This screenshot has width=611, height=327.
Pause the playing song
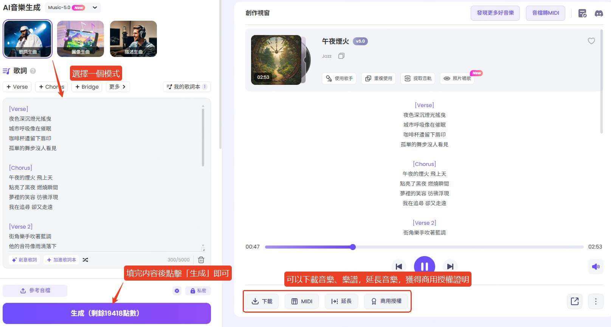click(x=424, y=267)
